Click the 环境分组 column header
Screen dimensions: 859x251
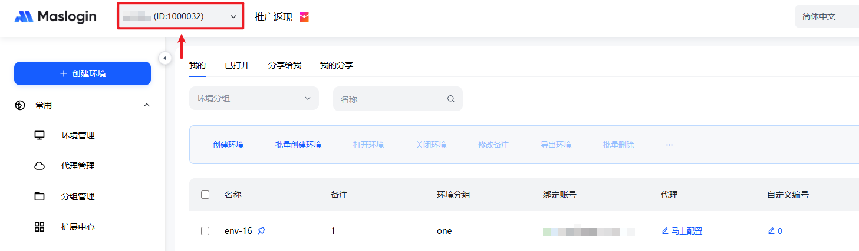coord(453,195)
